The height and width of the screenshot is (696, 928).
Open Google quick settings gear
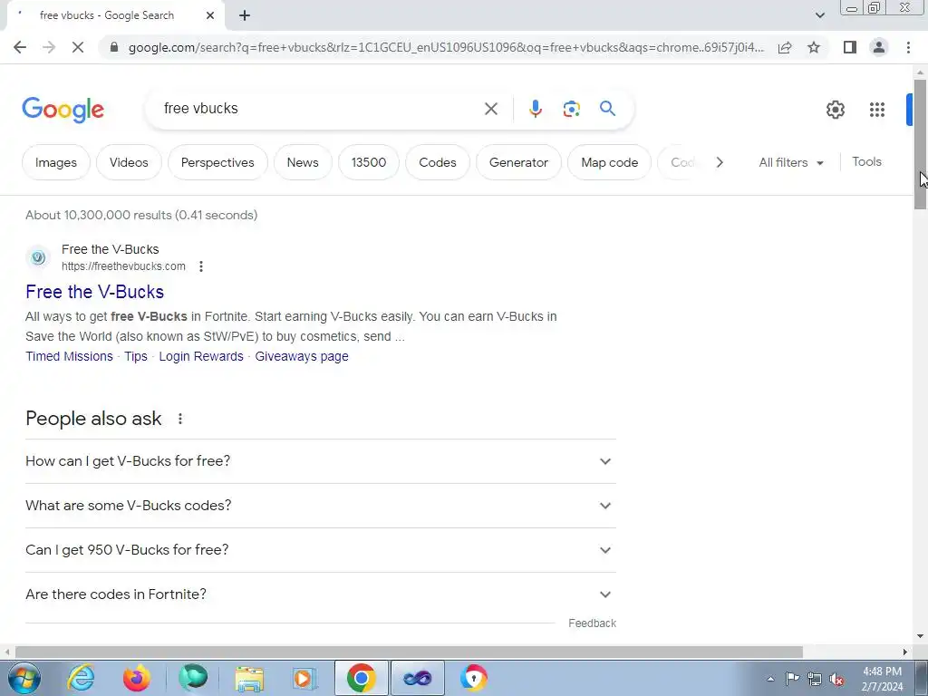835,110
